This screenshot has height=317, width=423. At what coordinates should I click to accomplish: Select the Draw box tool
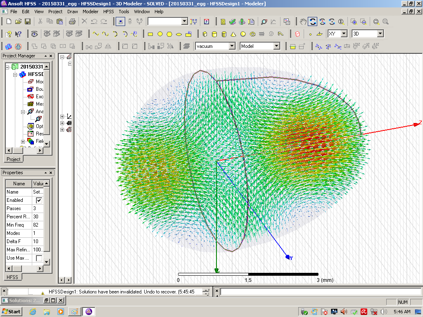coord(205,34)
